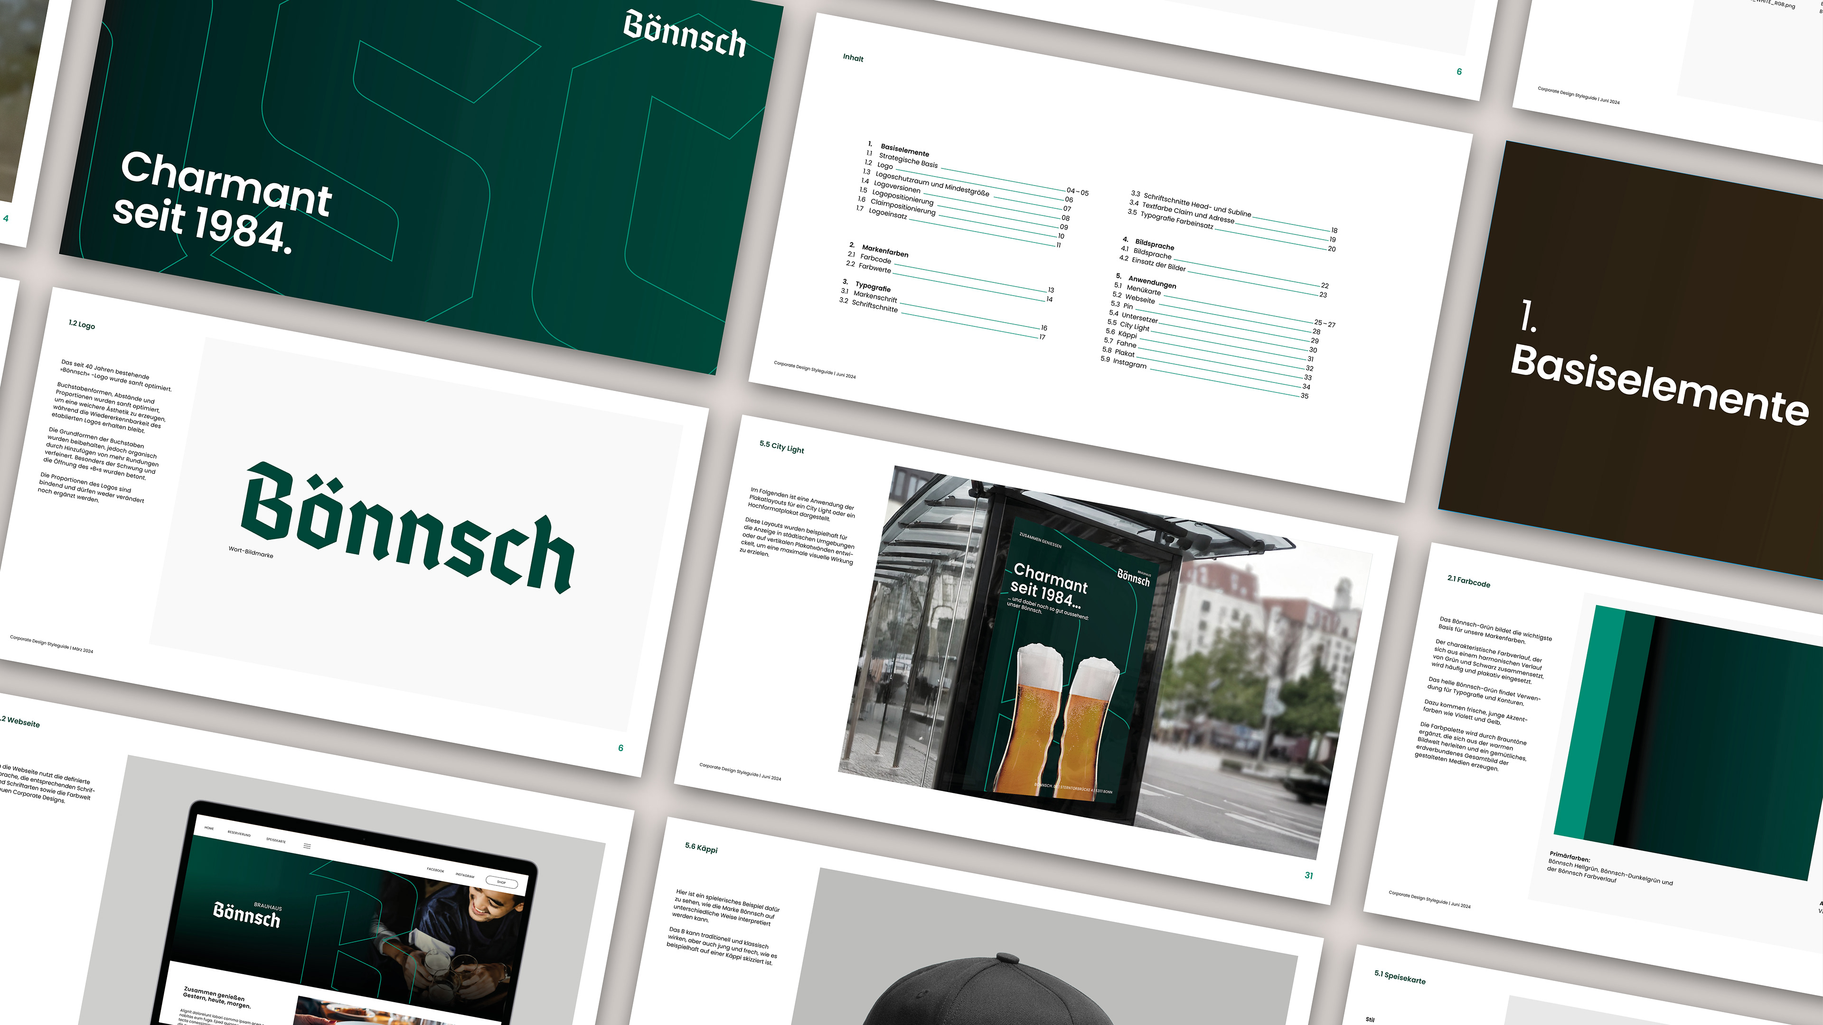Click contents entry "3.1 Markenschrift"
Screen dimensions: 1823x1025
[868, 295]
